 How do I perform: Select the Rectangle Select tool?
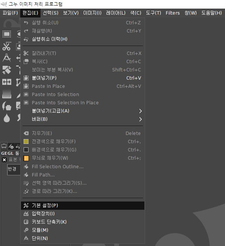(x=7, y=34)
